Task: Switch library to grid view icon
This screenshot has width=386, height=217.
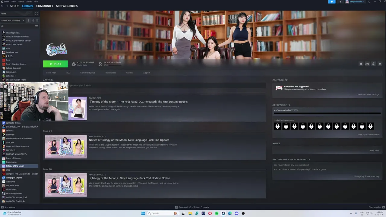Action: click(x=36, y=14)
